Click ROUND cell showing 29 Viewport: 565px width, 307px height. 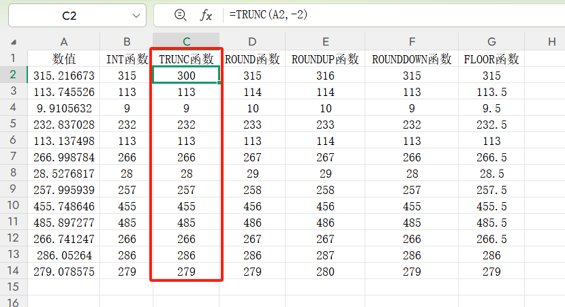click(x=252, y=174)
